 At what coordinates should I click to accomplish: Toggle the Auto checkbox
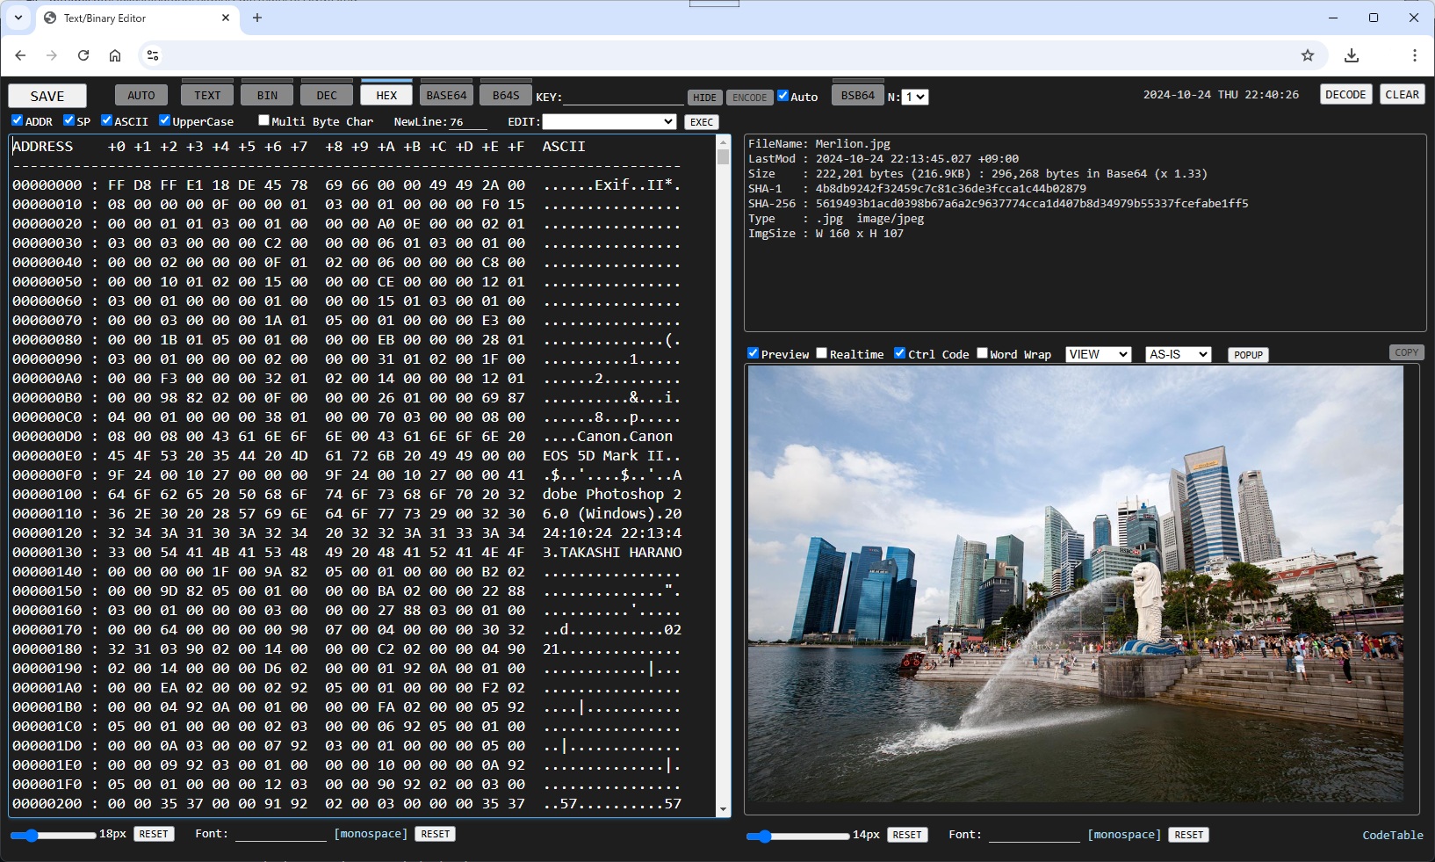pyautogui.click(x=783, y=96)
